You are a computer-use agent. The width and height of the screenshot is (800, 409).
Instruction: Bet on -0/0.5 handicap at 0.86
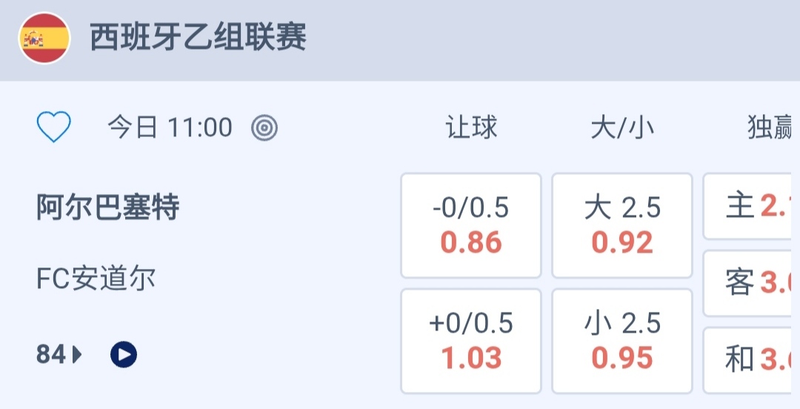pos(471,225)
